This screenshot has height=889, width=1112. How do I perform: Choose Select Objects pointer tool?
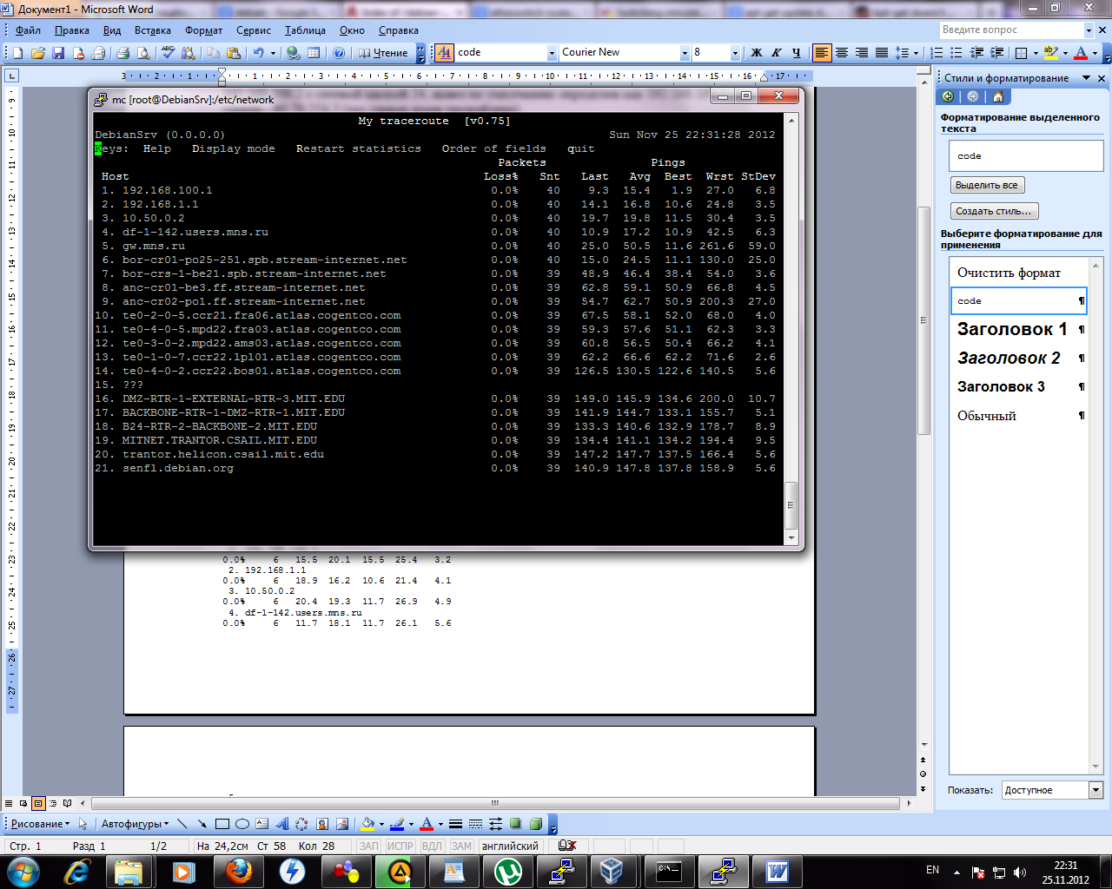83,824
